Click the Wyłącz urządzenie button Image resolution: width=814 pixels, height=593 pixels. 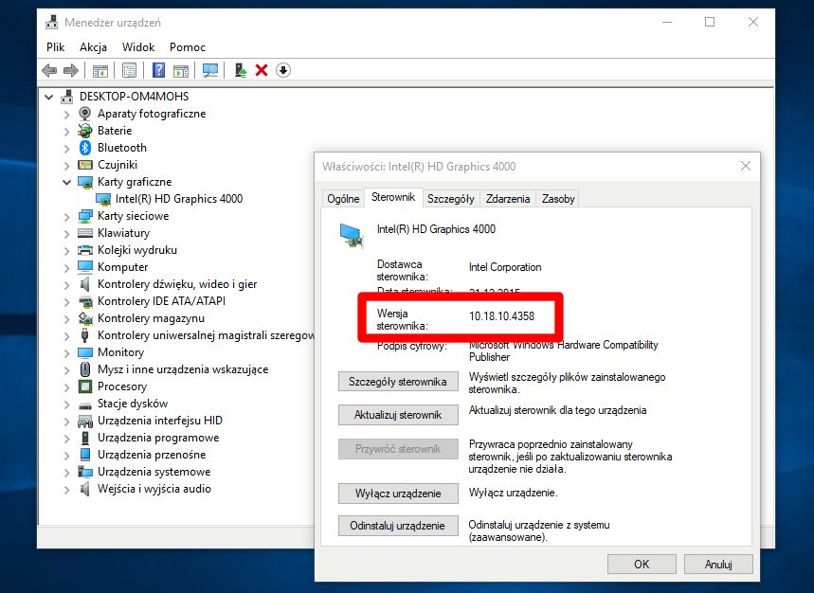tap(398, 494)
